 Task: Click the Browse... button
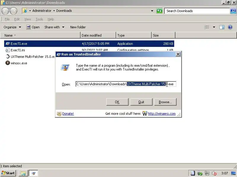click(x=165, y=102)
